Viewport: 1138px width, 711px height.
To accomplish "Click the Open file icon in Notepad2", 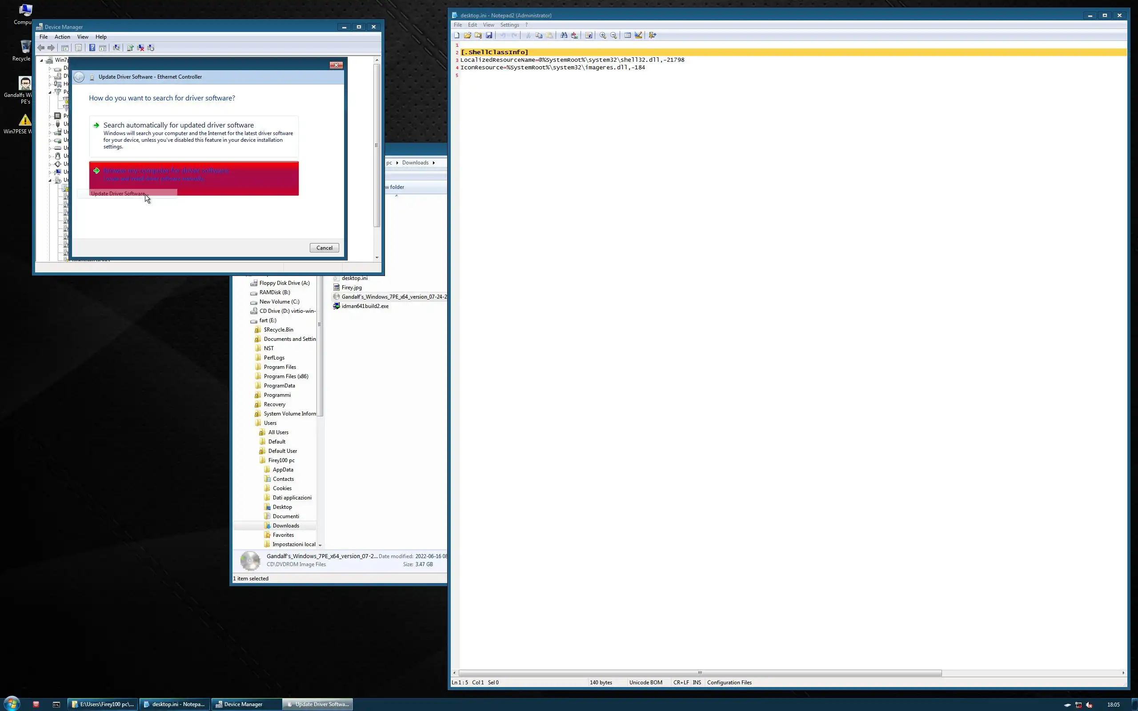I will [x=467, y=35].
